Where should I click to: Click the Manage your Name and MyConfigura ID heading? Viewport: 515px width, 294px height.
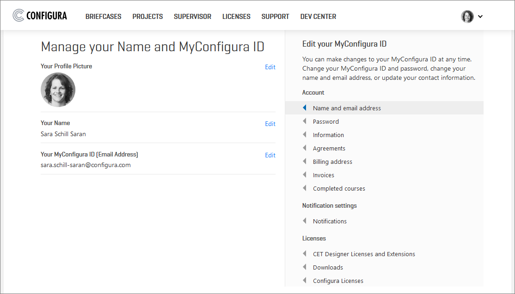[x=153, y=47]
